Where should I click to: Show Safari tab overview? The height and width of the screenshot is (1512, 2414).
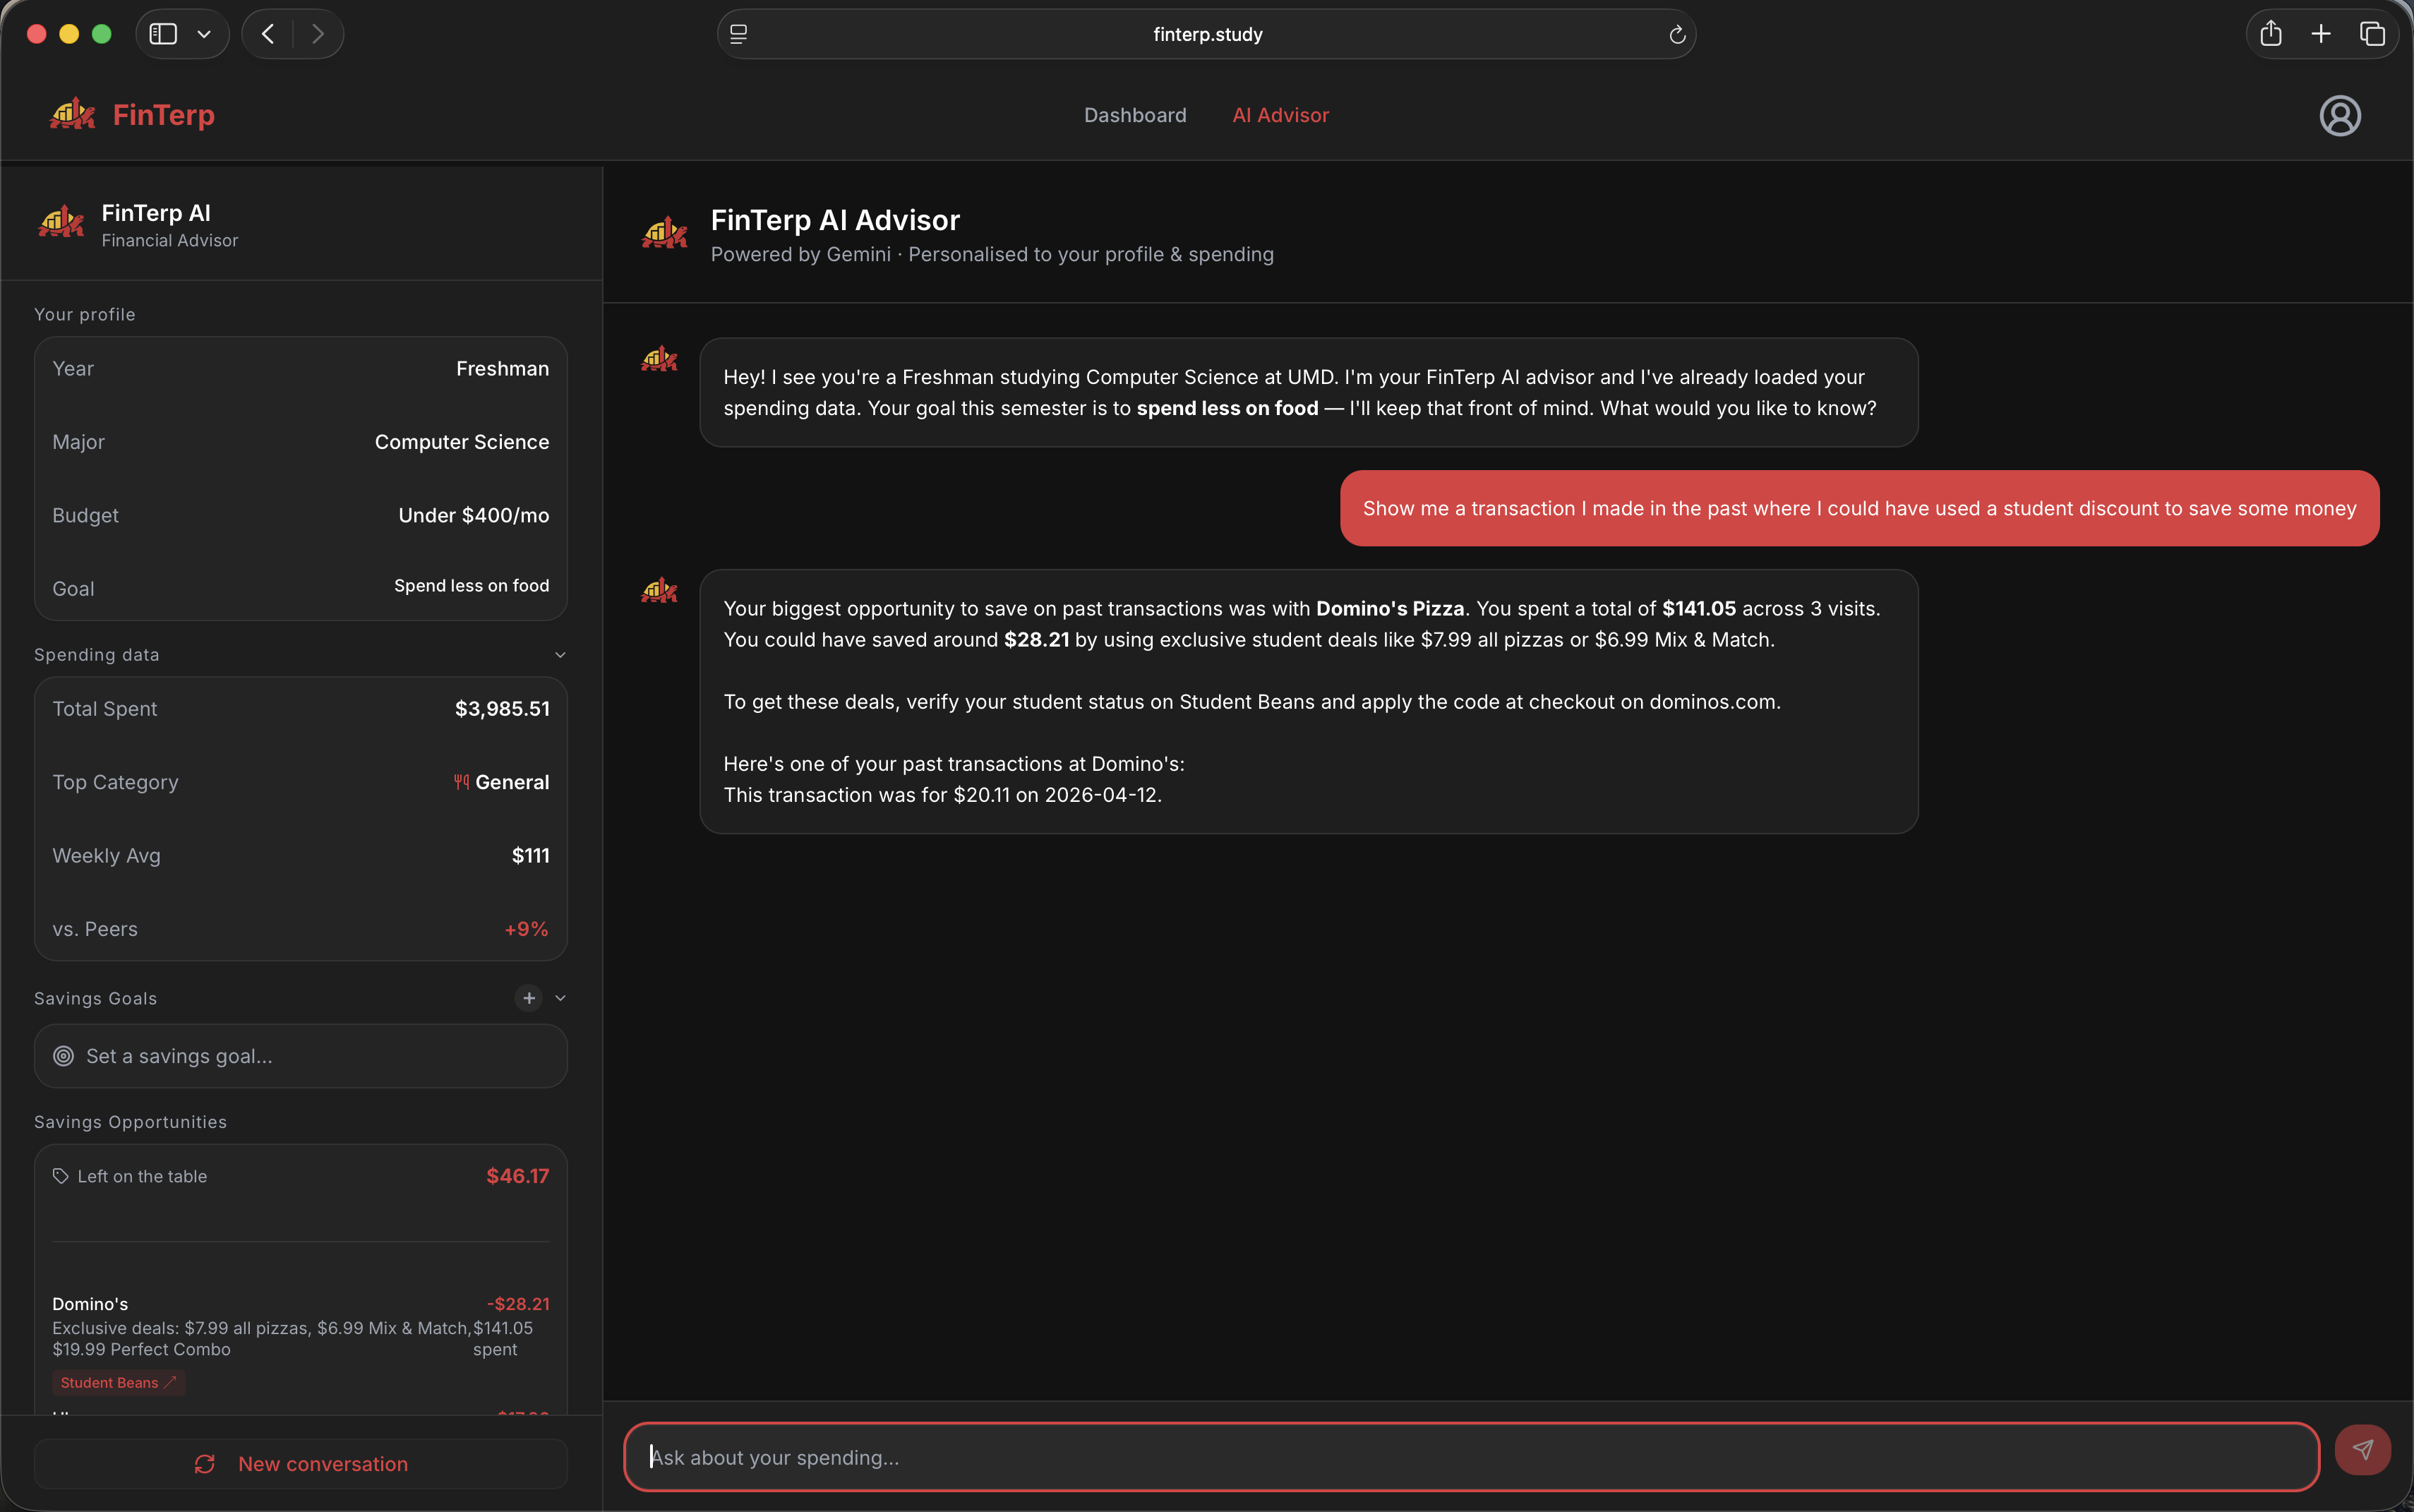[2372, 34]
